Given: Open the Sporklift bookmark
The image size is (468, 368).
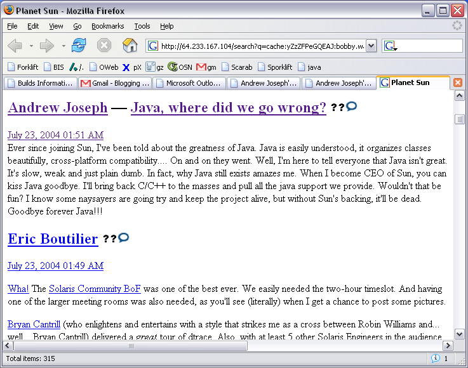Looking at the screenshot, I should pos(275,67).
